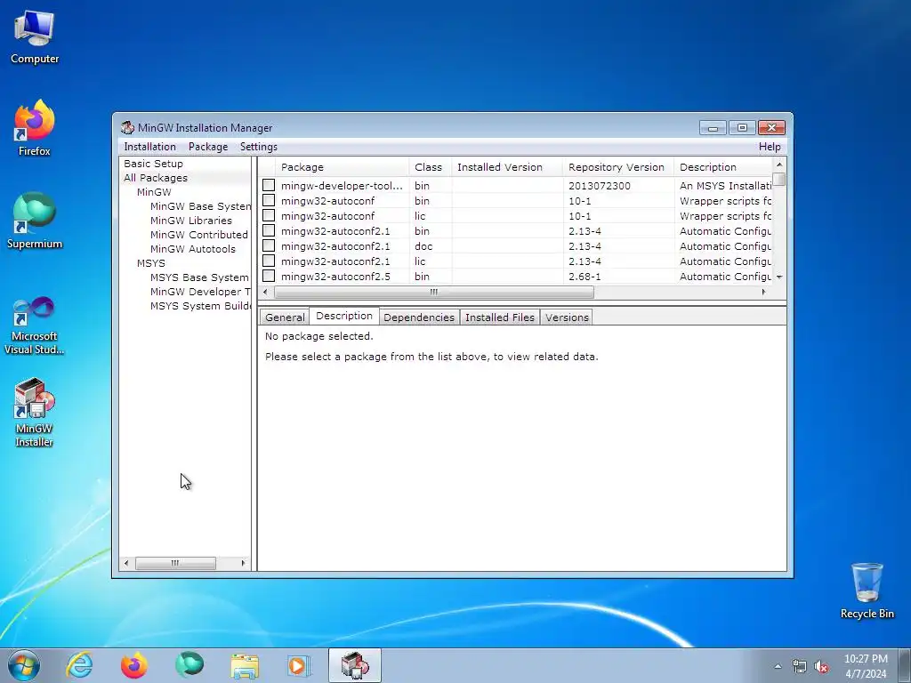
Task: Switch to the General tab
Action: (x=285, y=317)
